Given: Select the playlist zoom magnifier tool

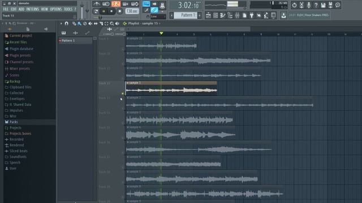Looking at the screenshot, I should 112,24.
